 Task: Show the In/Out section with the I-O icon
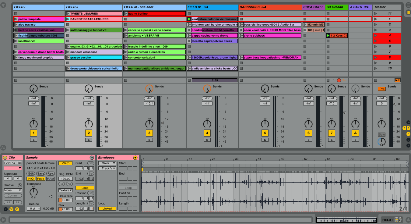pyautogui.click(x=408, y=122)
